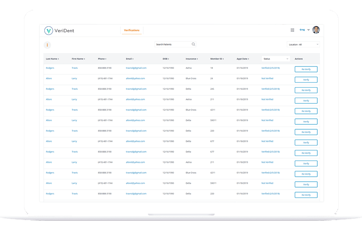Click the Actions column header

(298, 59)
